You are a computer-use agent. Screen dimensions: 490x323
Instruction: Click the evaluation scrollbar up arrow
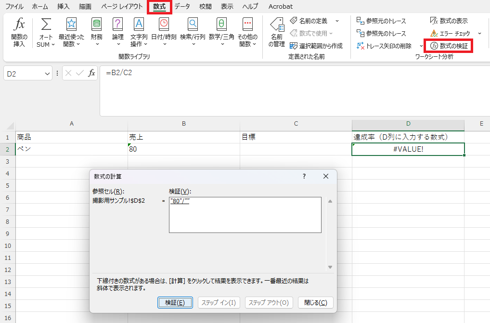click(x=330, y=201)
